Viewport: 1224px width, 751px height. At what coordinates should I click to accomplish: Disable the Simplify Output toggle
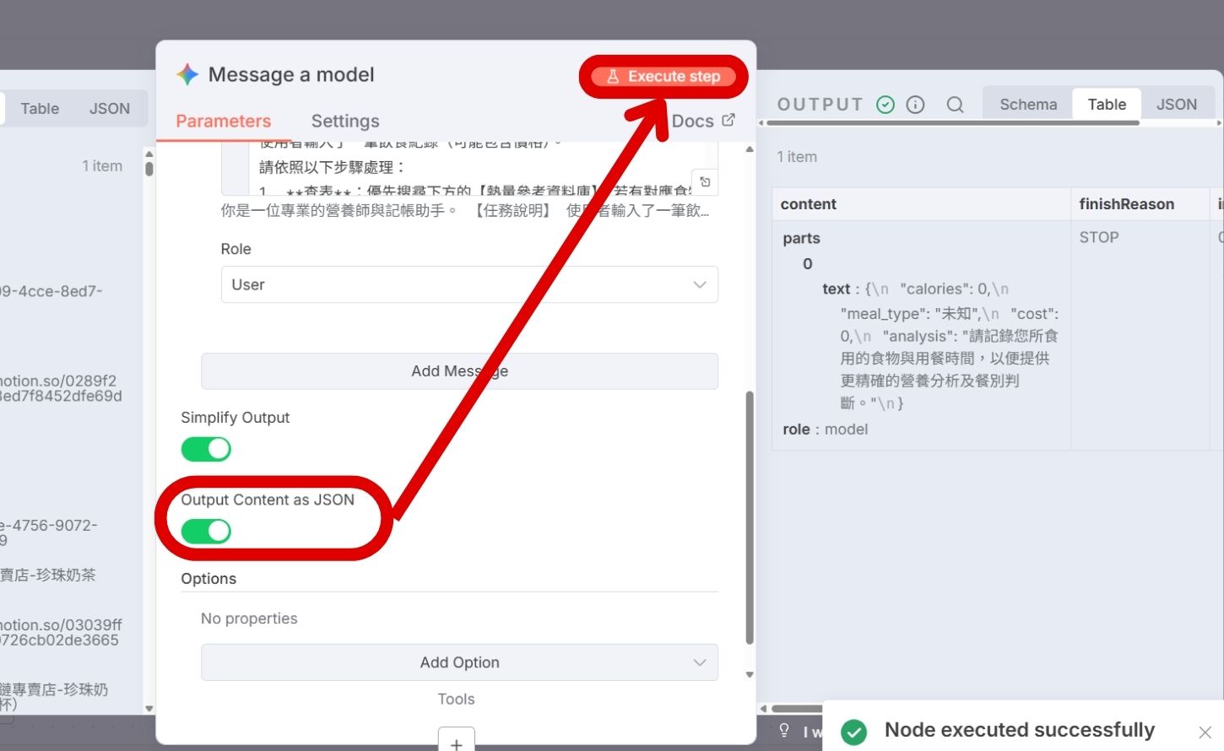coord(206,449)
